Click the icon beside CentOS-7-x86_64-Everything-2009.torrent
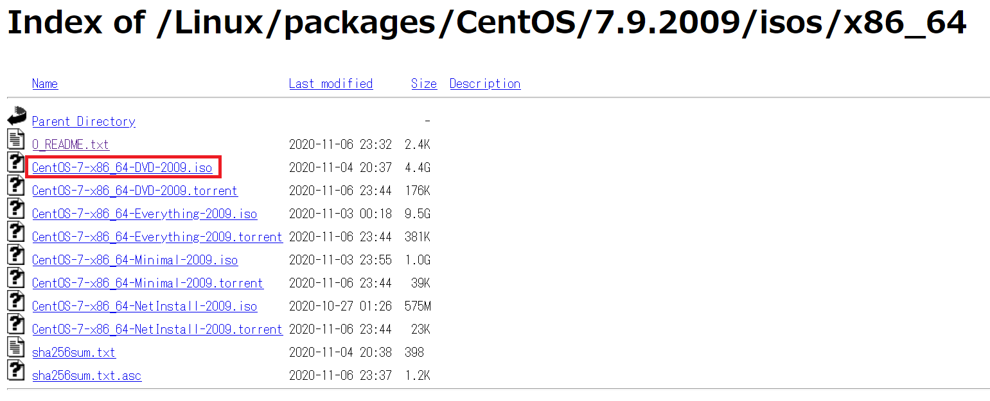Viewport: 990px width, 401px height. coord(15,232)
